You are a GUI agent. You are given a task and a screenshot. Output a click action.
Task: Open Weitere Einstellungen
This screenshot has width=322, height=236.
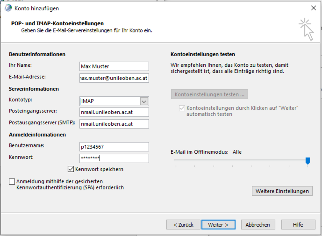coord(282,191)
